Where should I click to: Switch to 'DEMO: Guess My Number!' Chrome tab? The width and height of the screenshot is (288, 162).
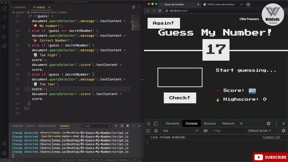pyautogui.click(x=221, y=4)
